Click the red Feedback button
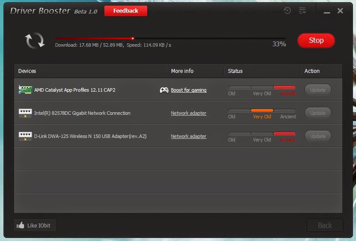The image size is (356, 241). click(x=125, y=11)
